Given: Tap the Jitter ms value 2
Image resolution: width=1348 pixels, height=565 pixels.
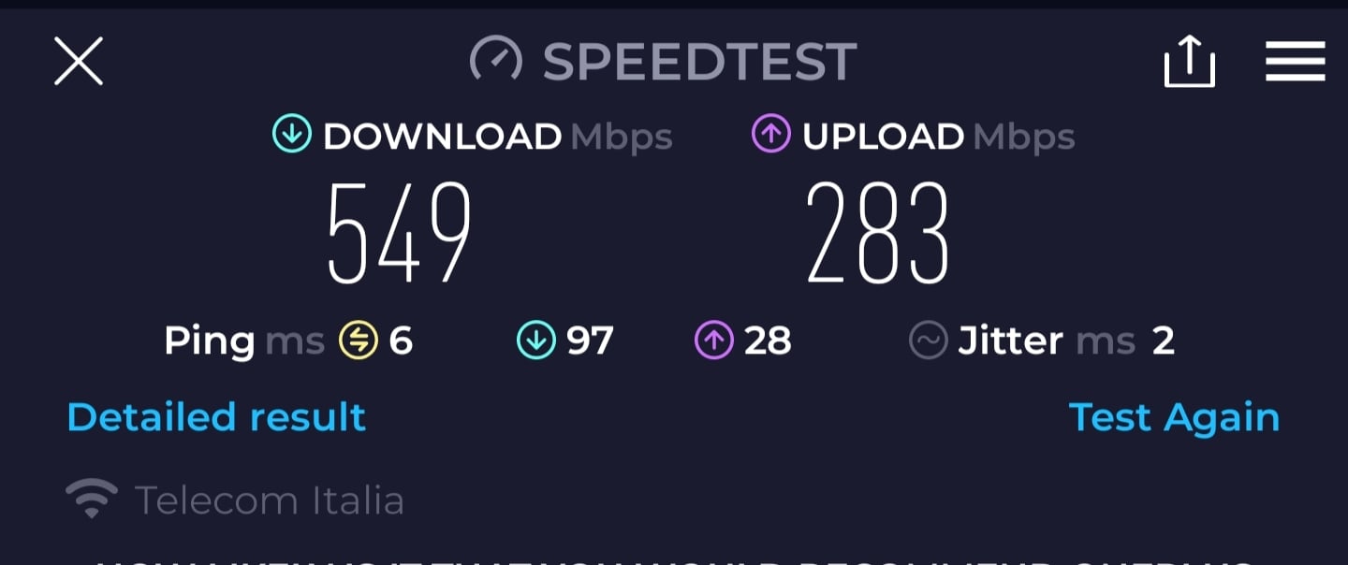Looking at the screenshot, I should coord(1164,341).
